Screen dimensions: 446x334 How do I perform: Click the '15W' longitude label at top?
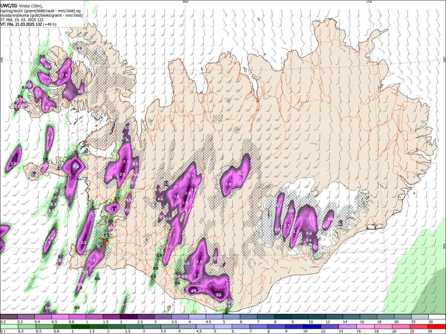tap(369, 2)
